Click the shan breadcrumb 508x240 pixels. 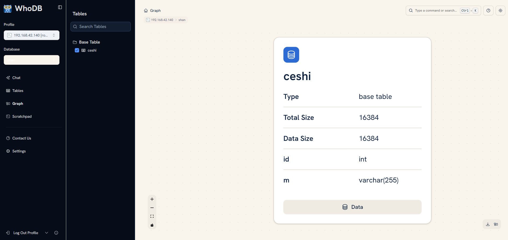tap(182, 20)
